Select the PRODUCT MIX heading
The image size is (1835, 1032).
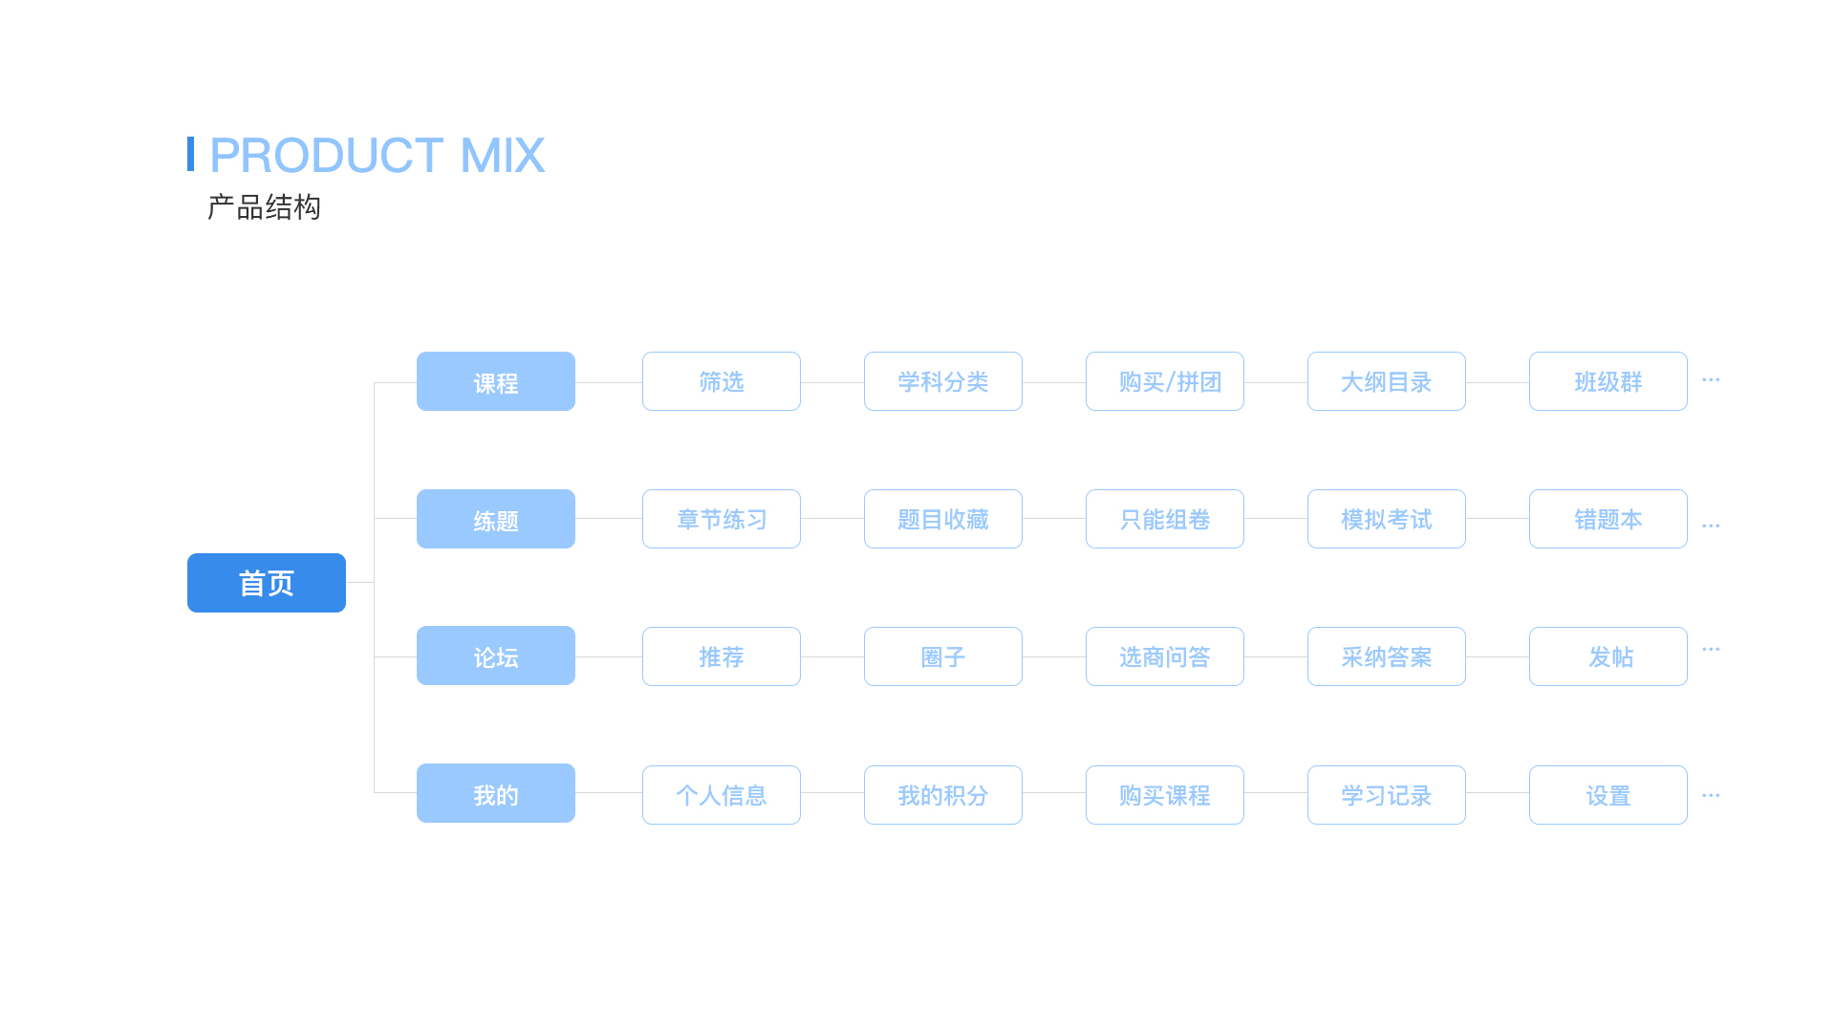point(377,155)
